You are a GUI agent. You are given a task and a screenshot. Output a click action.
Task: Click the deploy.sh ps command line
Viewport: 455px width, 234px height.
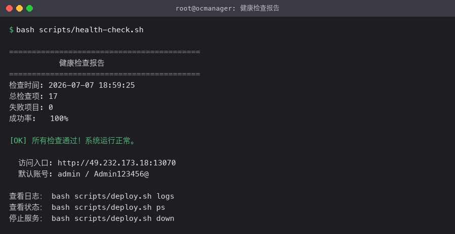pyautogui.click(x=109, y=207)
